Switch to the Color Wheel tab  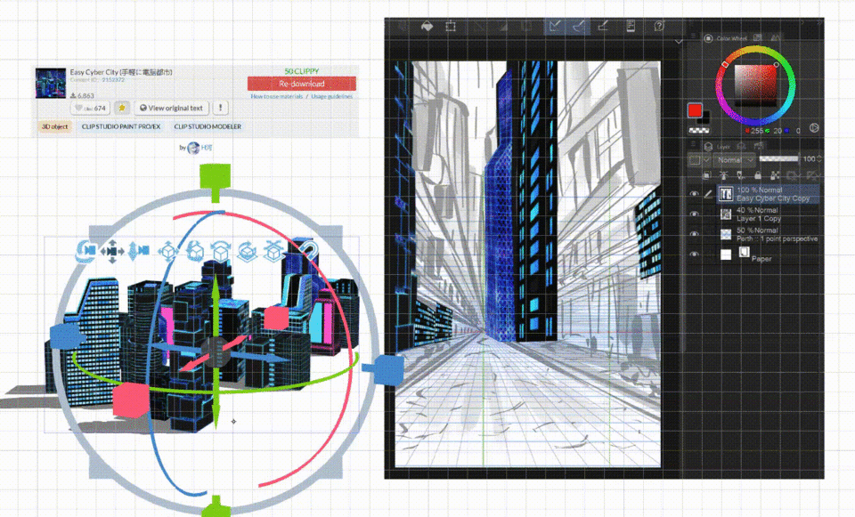tap(725, 38)
